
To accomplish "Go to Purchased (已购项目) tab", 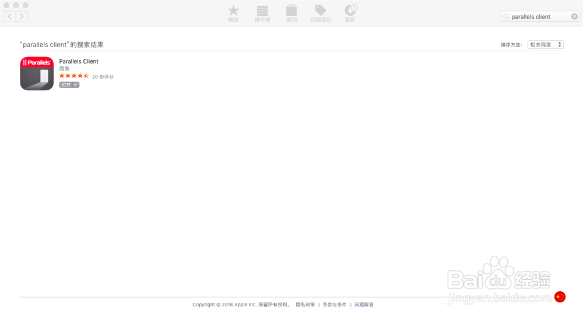I will (x=321, y=13).
